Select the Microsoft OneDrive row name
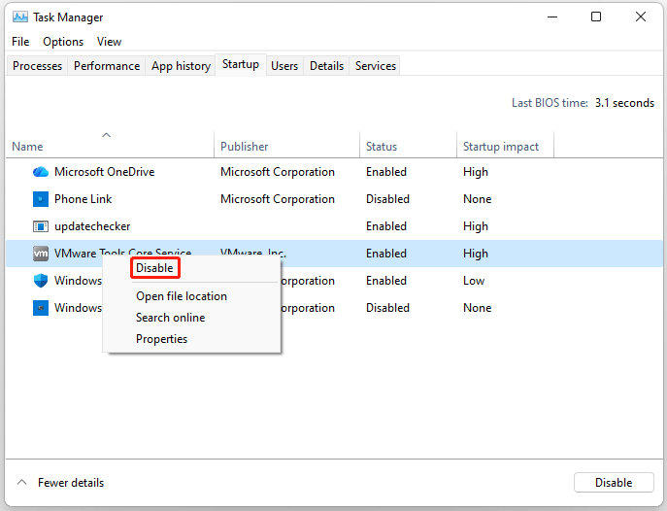The height and width of the screenshot is (511, 667). pyautogui.click(x=104, y=172)
